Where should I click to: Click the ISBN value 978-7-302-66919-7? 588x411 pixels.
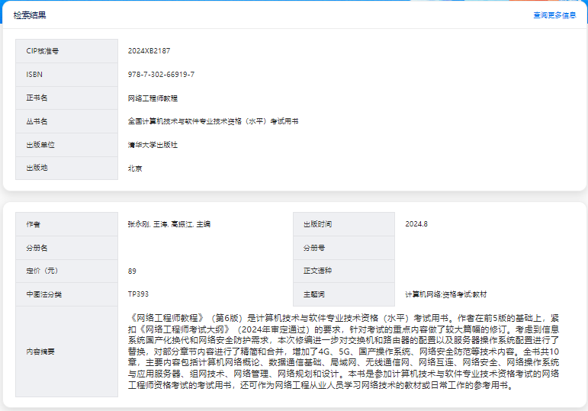click(x=161, y=75)
